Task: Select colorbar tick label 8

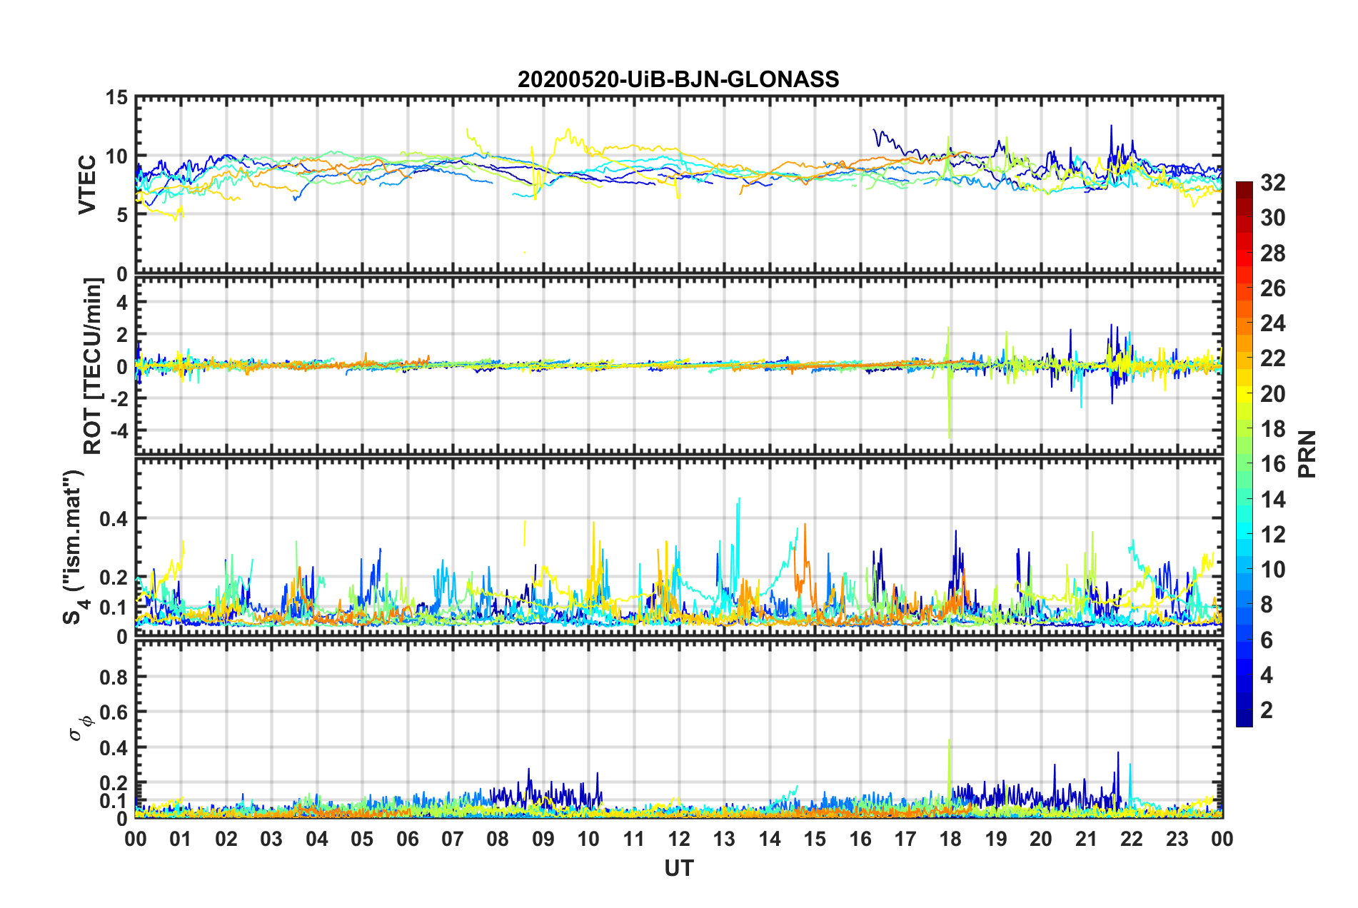Action: (x=1267, y=605)
